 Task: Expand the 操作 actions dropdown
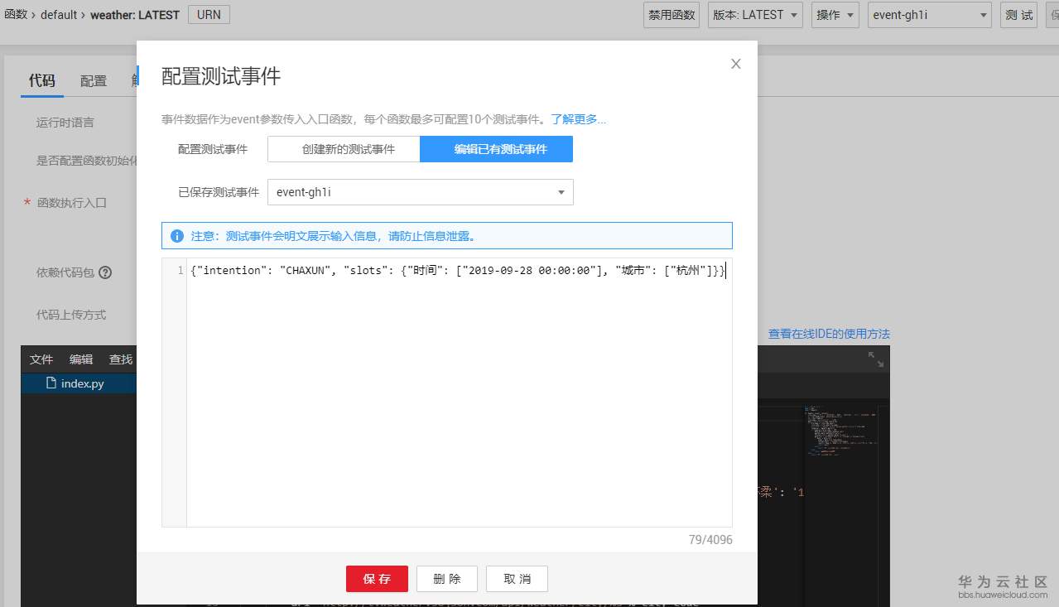[x=834, y=14]
